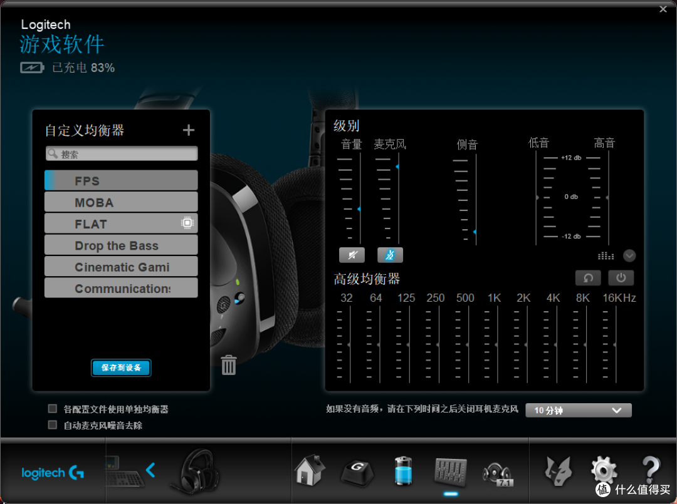Click the 1K equalizer band slider
This screenshot has width=677, height=504.
pyautogui.click(x=497, y=345)
